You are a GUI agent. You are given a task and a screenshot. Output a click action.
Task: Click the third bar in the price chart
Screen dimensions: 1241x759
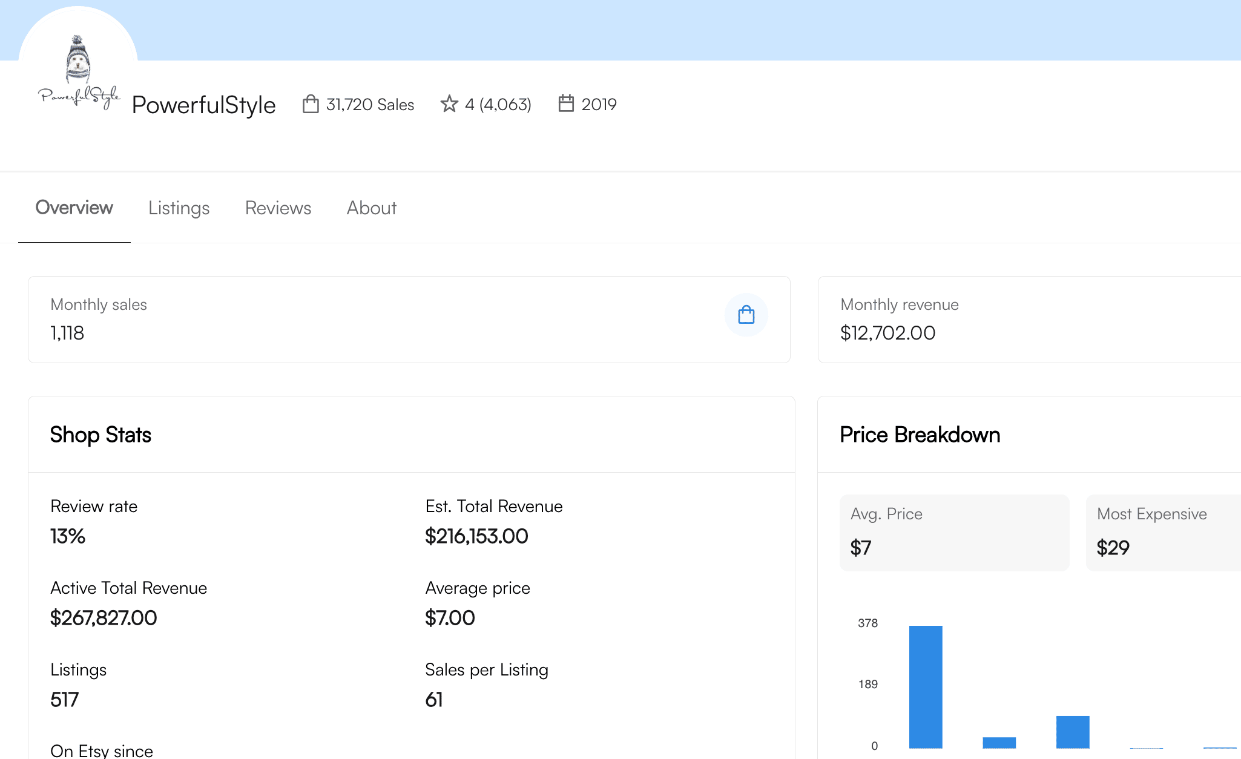click(x=1073, y=732)
